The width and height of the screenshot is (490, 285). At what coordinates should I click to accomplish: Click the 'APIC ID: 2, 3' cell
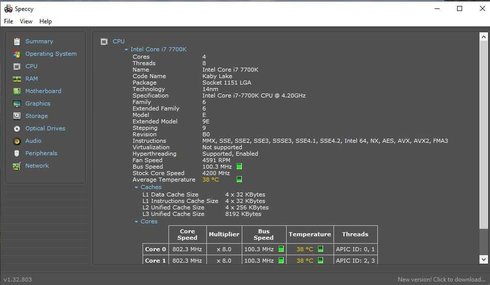(355, 260)
